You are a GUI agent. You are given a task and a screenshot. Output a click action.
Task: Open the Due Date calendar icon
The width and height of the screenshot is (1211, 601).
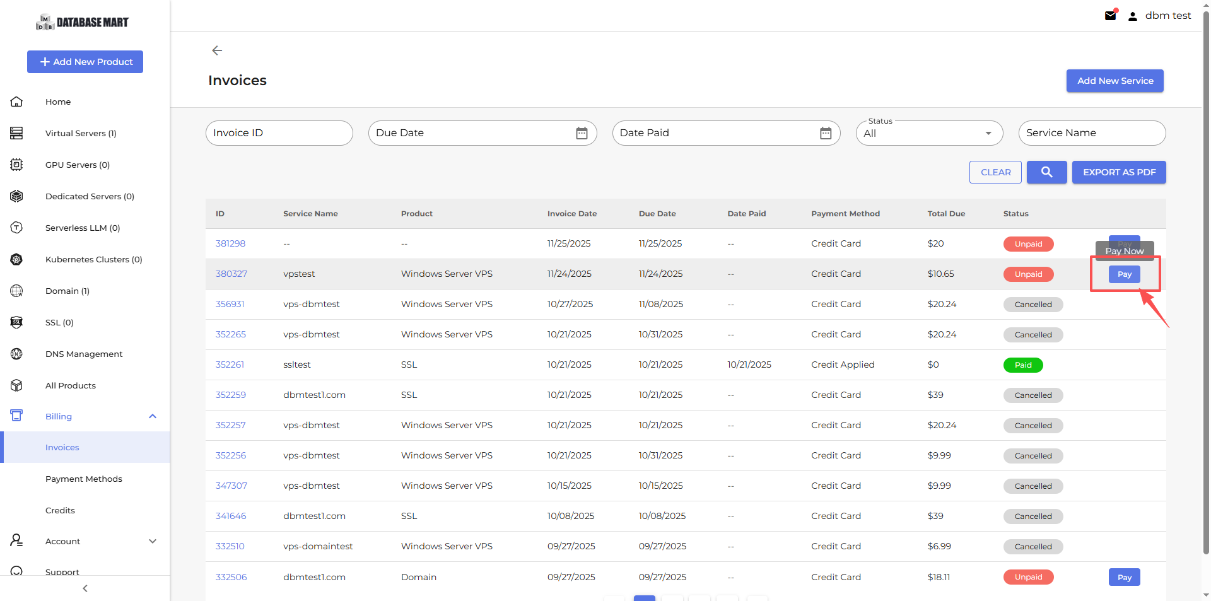[x=582, y=133]
